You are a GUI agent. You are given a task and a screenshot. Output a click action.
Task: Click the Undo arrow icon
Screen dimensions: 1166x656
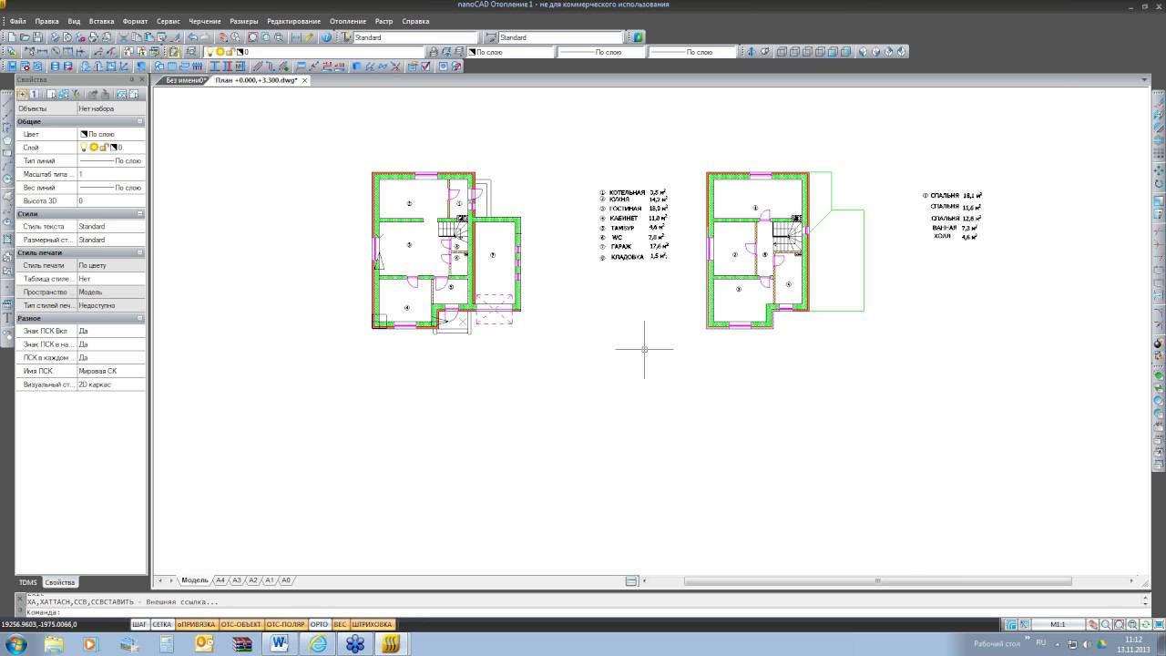[x=192, y=37]
